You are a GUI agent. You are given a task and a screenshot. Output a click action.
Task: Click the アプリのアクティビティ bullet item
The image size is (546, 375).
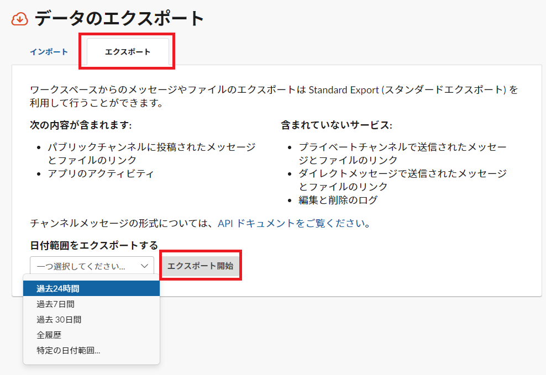click(101, 173)
